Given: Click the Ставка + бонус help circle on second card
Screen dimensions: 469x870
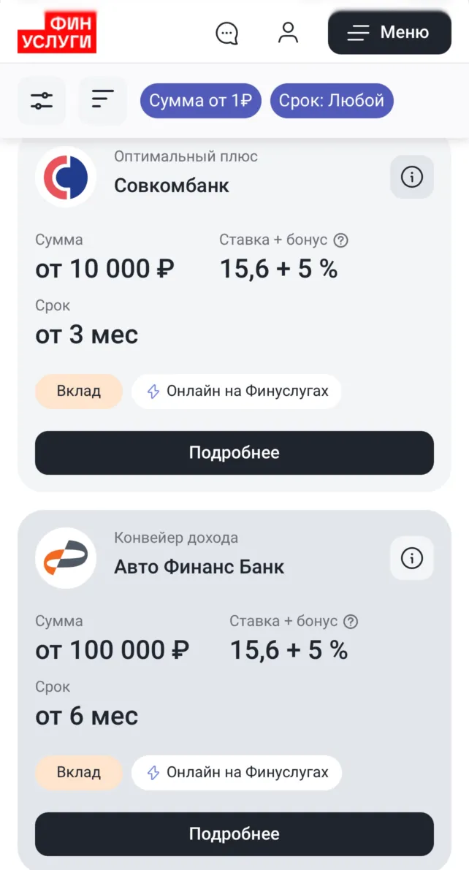Looking at the screenshot, I should tap(351, 621).
